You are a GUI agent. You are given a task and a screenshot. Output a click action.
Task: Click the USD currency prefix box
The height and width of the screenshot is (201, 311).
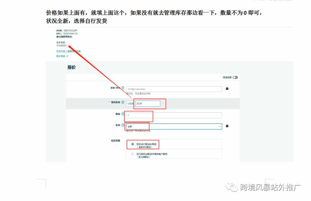(130, 104)
